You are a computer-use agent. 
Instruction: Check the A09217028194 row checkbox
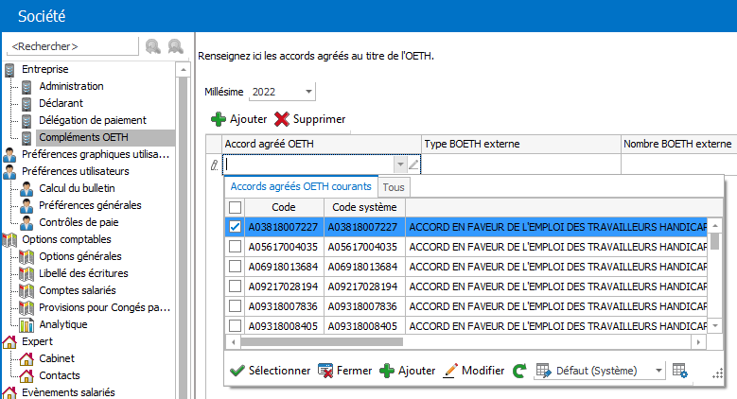coord(235,286)
